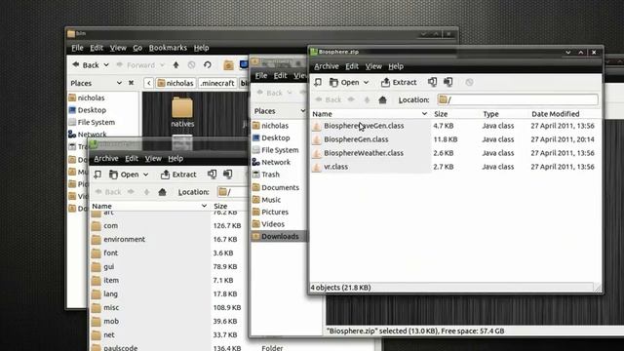This screenshot has height=351, width=624.
Task: Select File System in bin window sidebar
Action: (x=96, y=122)
